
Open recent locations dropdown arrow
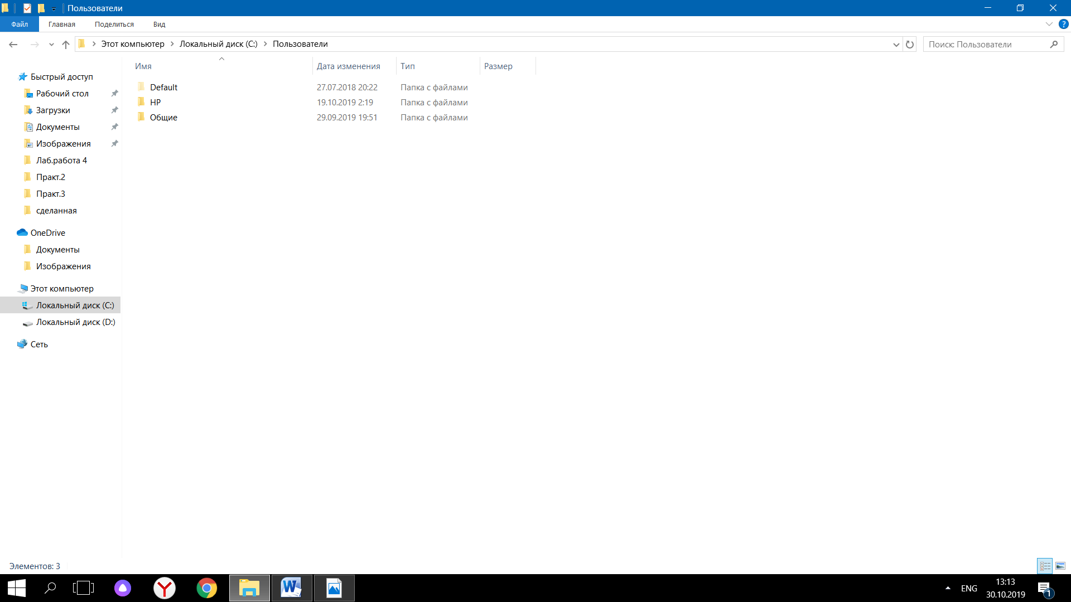tap(51, 44)
